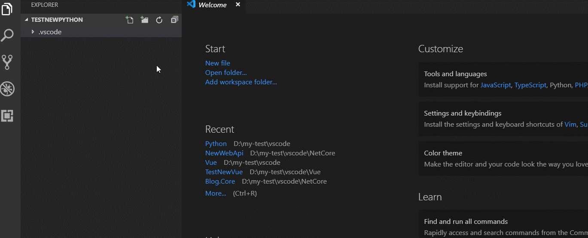The width and height of the screenshot is (588, 238).
Task: Open the recent Blog.Core folder
Action: point(220,181)
